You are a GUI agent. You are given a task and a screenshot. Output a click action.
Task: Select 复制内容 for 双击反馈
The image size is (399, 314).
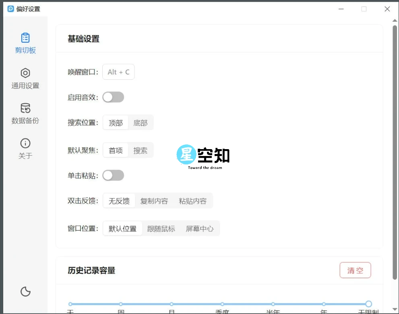click(154, 200)
